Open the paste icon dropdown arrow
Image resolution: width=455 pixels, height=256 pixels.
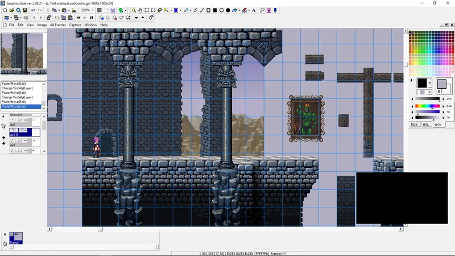[x=69, y=10]
